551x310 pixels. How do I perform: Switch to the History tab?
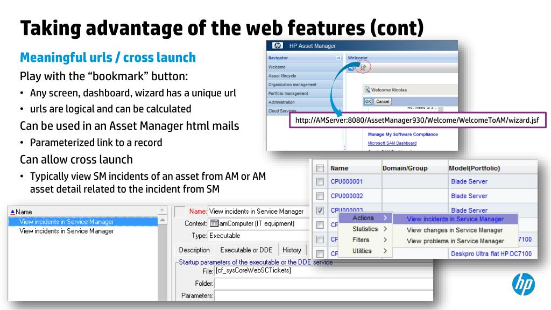pos(292,250)
